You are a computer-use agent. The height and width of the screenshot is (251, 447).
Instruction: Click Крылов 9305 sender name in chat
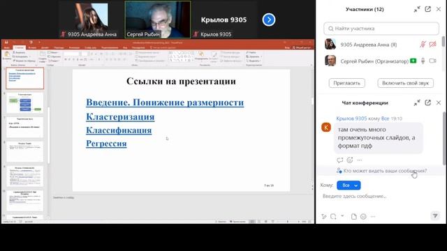coord(351,119)
